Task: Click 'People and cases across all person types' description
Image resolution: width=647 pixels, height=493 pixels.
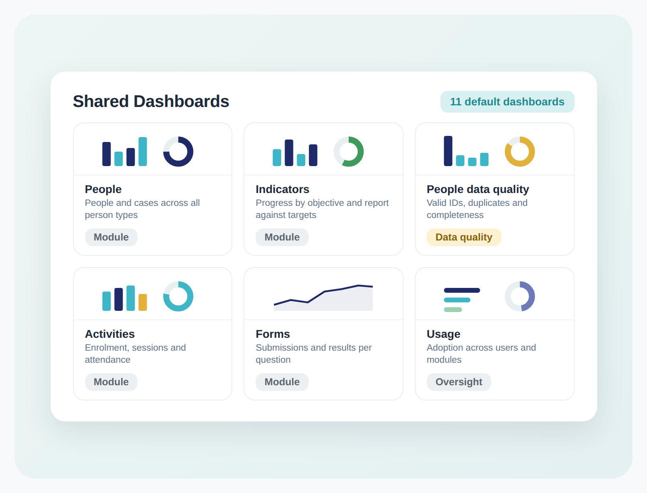Action: click(142, 209)
